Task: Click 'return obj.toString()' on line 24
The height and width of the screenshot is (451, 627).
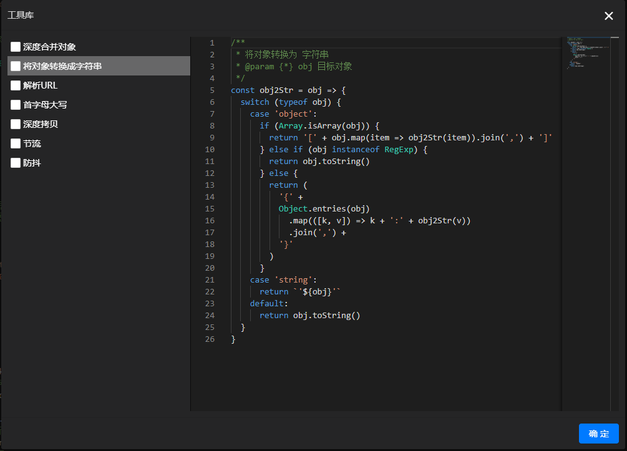Action: tap(310, 316)
